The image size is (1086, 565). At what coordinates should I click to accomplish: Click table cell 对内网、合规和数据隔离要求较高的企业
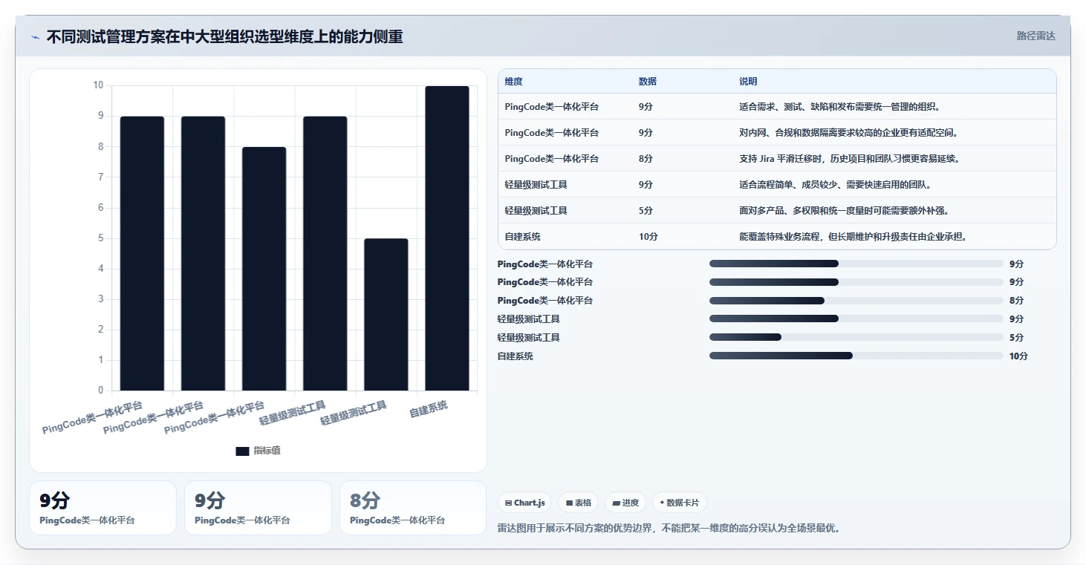[848, 133]
